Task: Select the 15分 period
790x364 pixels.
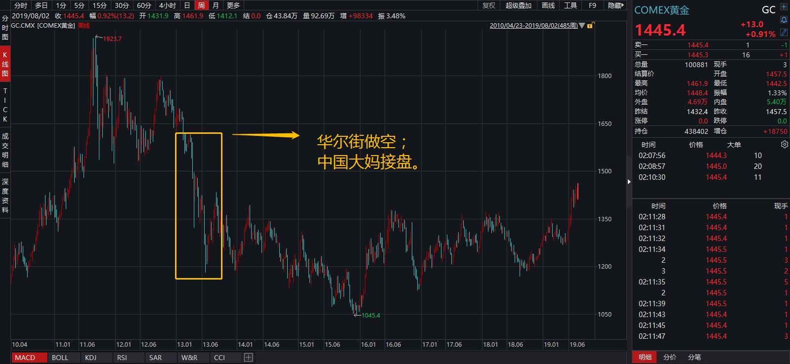Action: click(100, 5)
